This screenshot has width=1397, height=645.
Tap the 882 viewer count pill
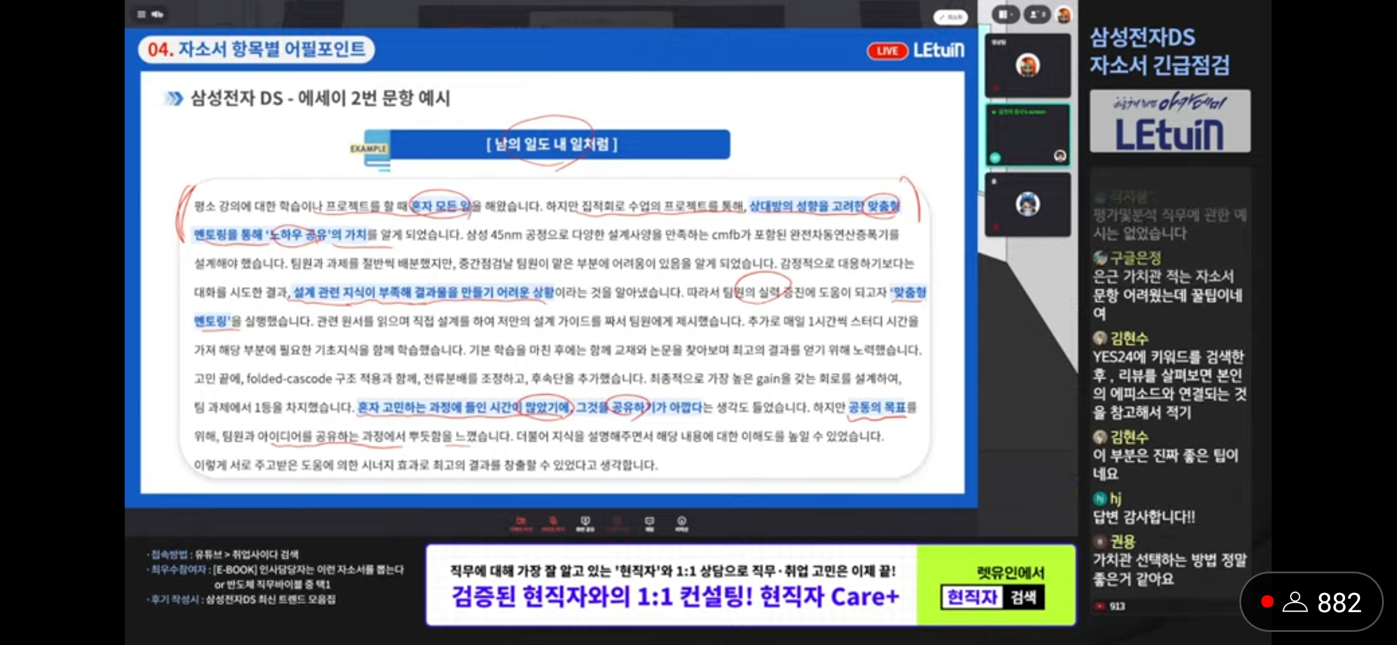[x=1312, y=602]
